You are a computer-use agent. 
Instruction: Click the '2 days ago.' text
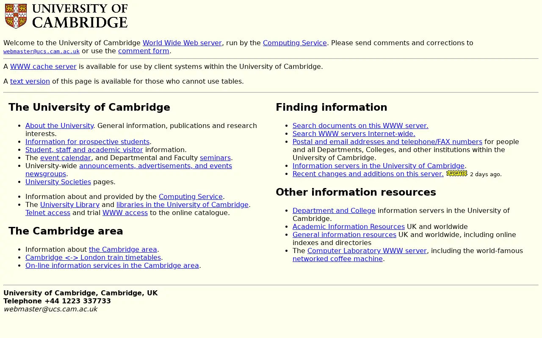pos(486,174)
